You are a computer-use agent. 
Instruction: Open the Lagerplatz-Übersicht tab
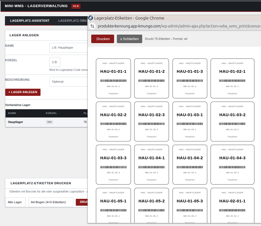[72, 21]
